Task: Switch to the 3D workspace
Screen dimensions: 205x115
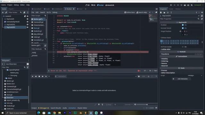Action: tap(93, 5)
